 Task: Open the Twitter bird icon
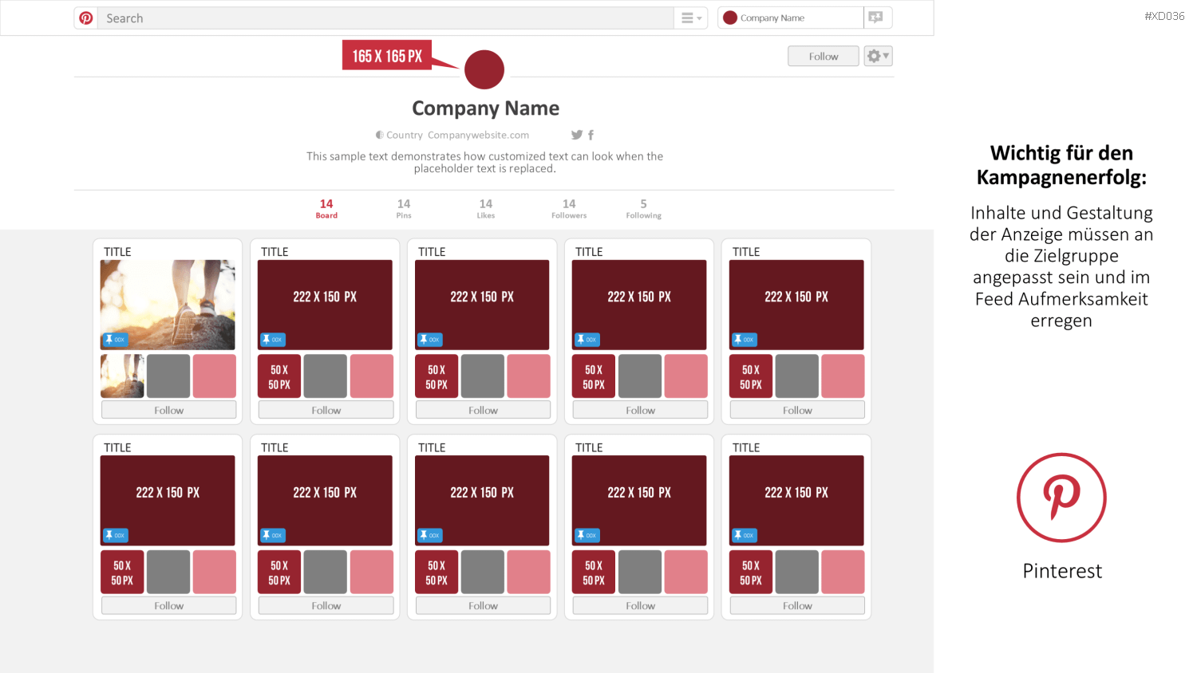[577, 135]
